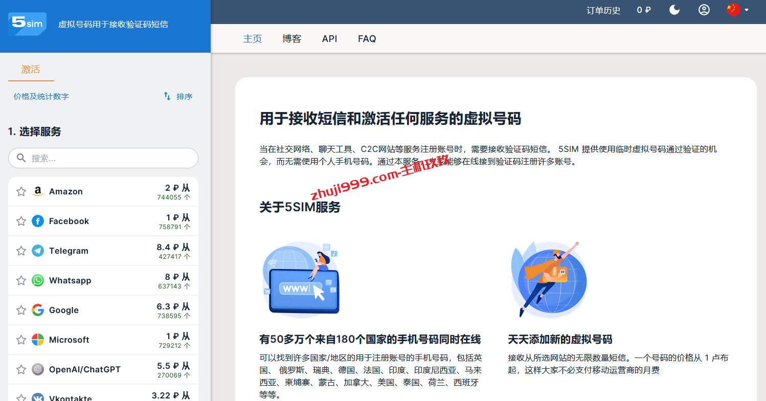Click the 5sim logo

point(27,24)
